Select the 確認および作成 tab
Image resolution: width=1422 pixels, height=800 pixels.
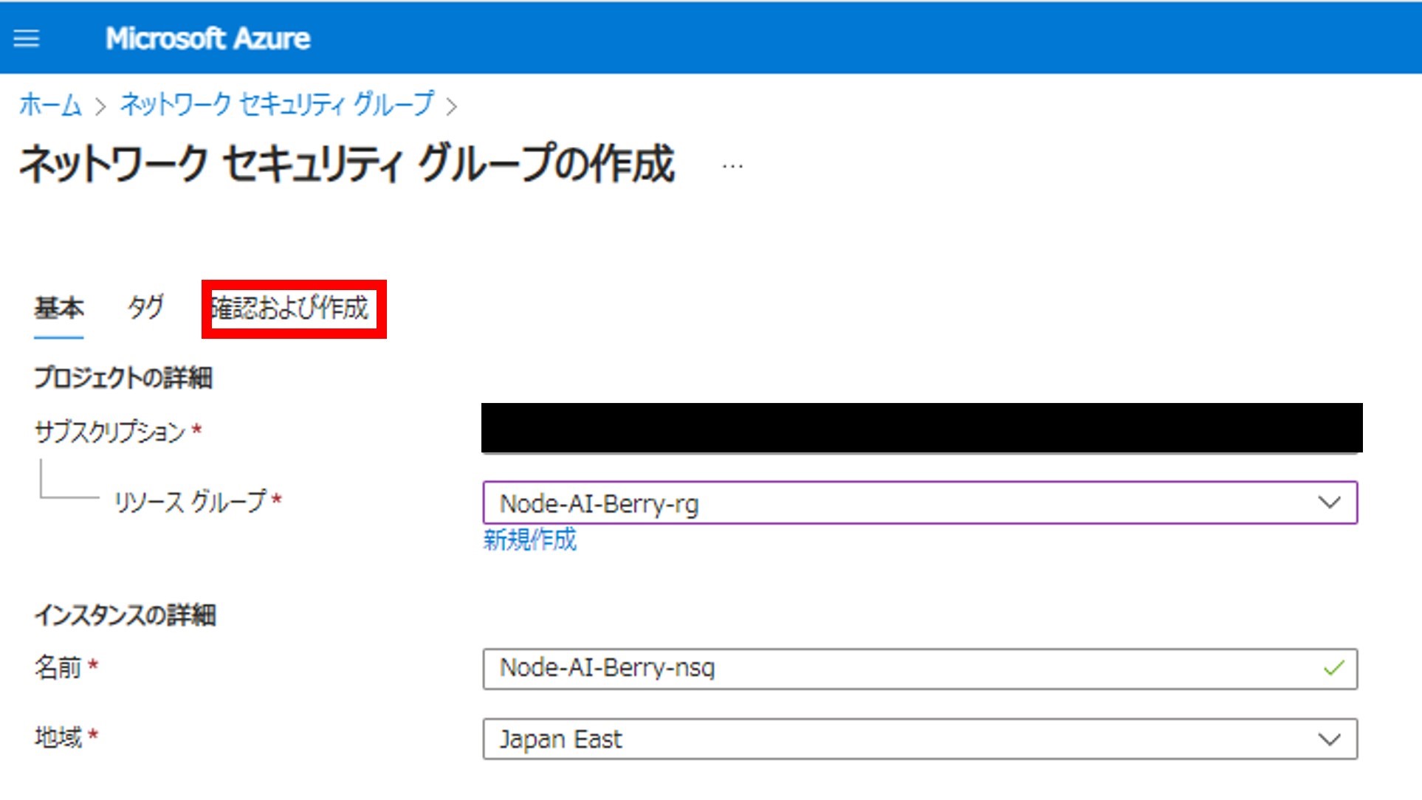pyautogui.click(x=293, y=308)
